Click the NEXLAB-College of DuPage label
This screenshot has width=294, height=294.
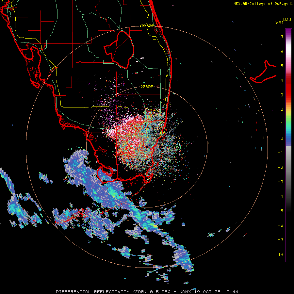click(261, 4)
